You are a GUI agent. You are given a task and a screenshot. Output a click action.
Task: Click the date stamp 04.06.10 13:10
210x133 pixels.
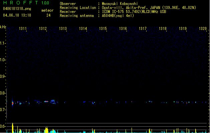point(17,15)
